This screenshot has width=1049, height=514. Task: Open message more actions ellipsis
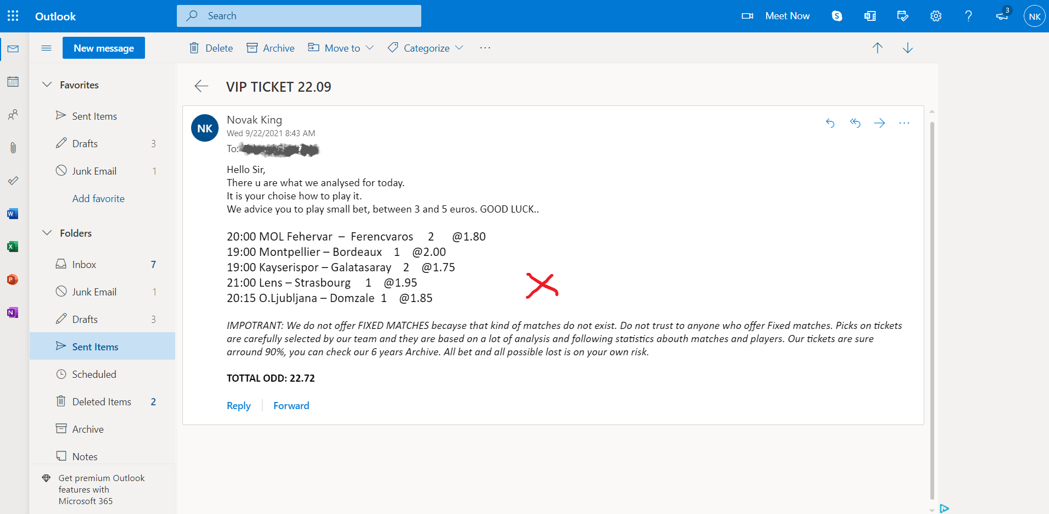[x=905, y=123]
